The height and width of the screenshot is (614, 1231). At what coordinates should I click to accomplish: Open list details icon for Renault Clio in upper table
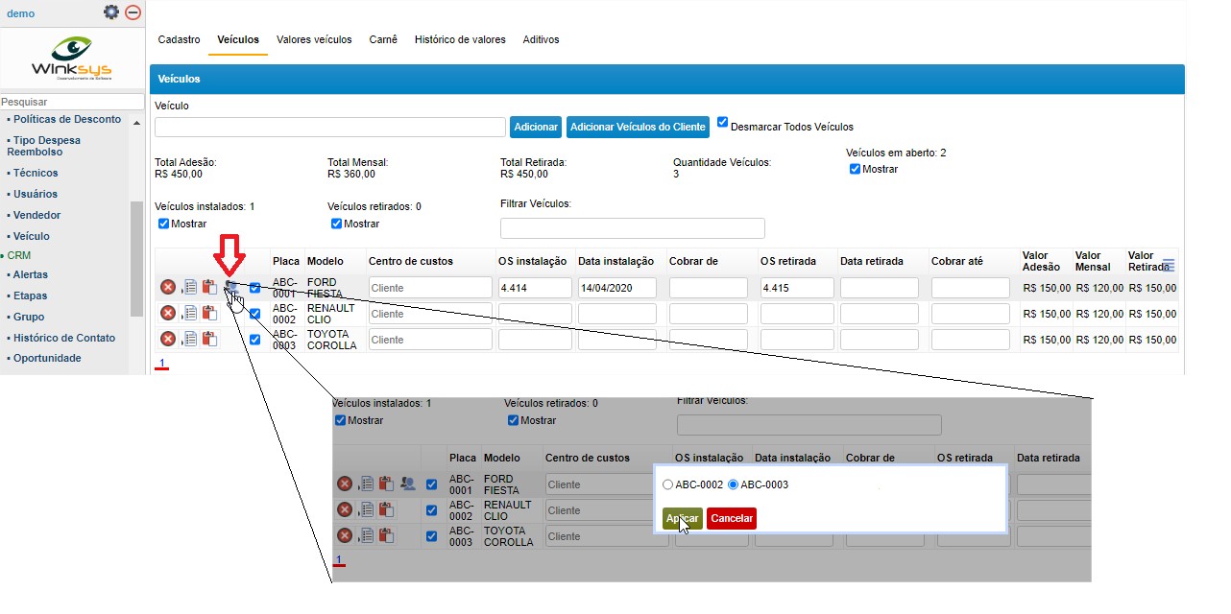pyautogui.click(x=189, y=313)
